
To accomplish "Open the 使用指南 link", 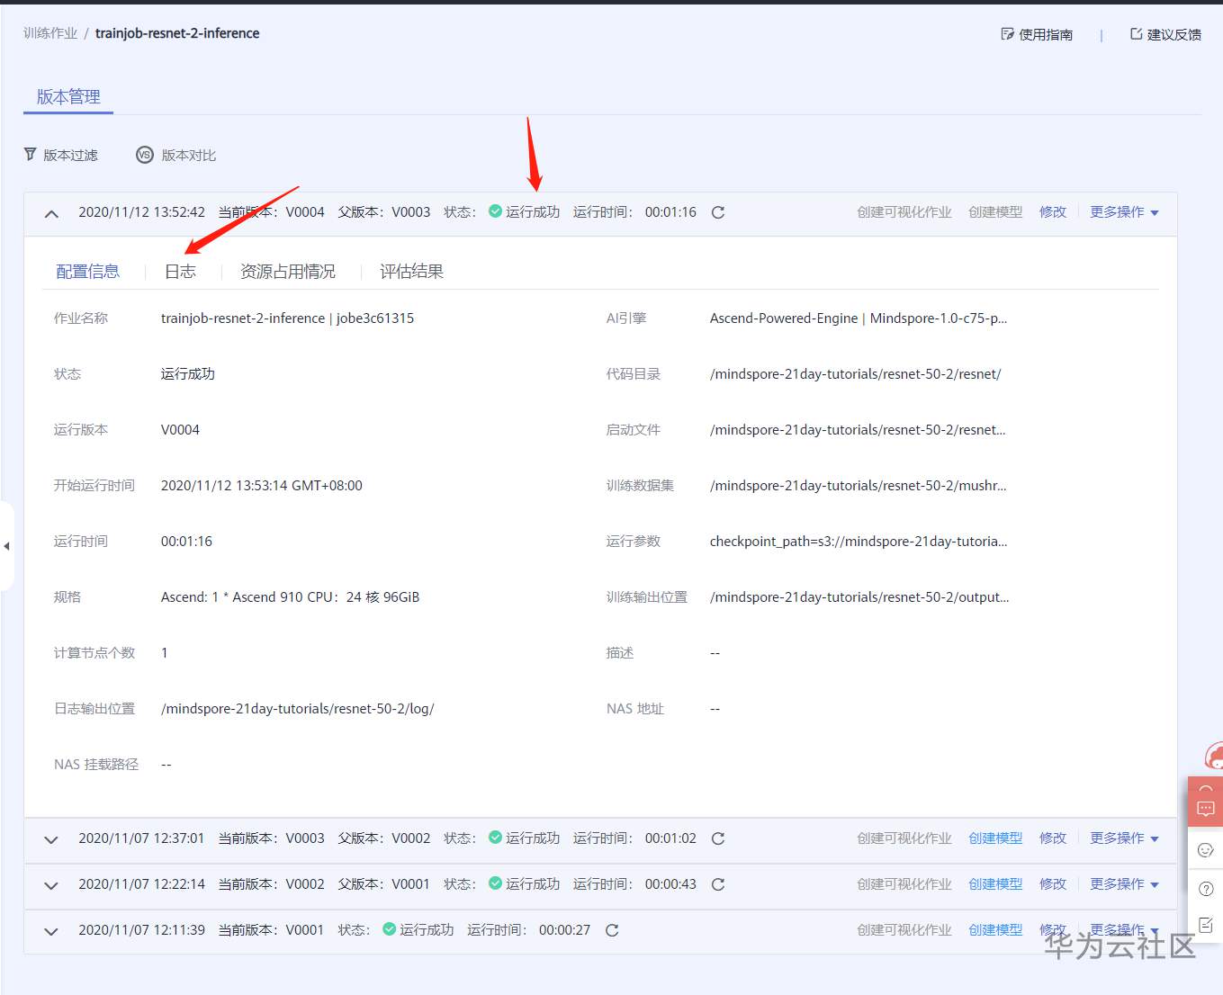I will pos(1037,34).
